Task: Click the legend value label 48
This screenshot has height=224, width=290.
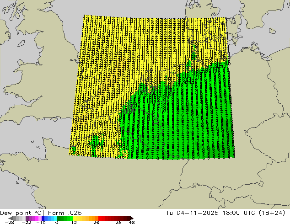Action: 132,222
